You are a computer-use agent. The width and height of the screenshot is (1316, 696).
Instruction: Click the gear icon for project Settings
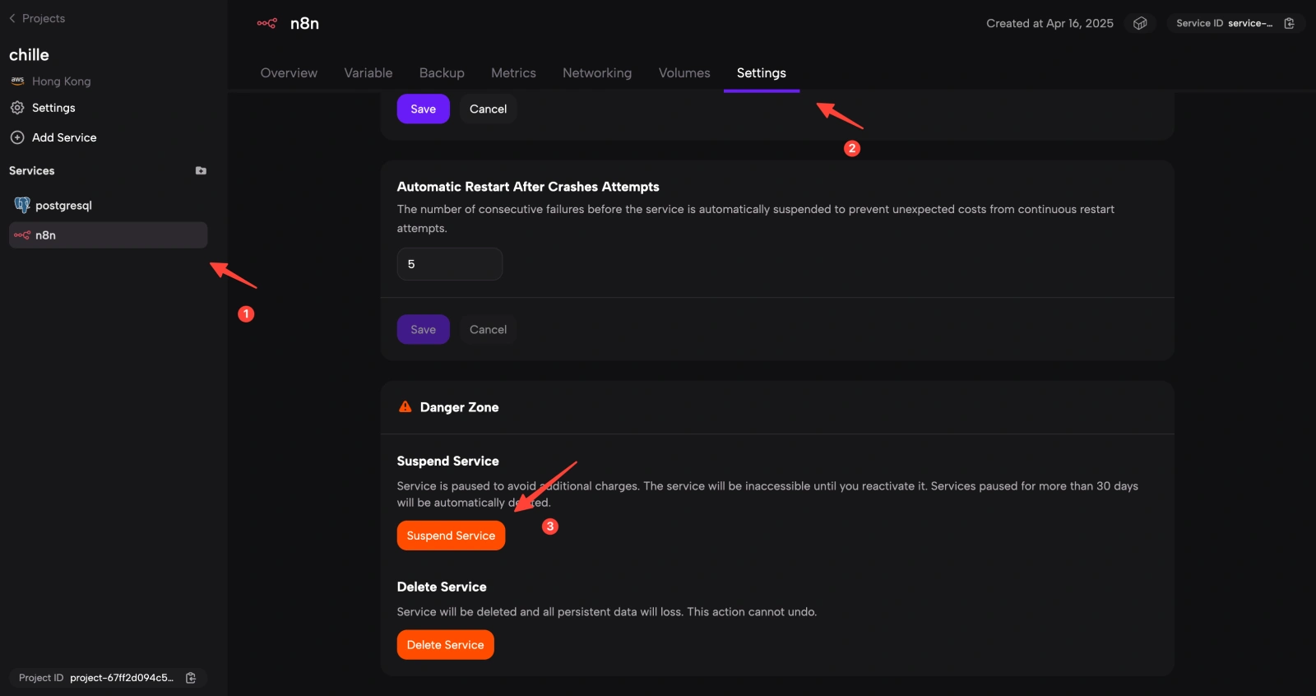17,108
